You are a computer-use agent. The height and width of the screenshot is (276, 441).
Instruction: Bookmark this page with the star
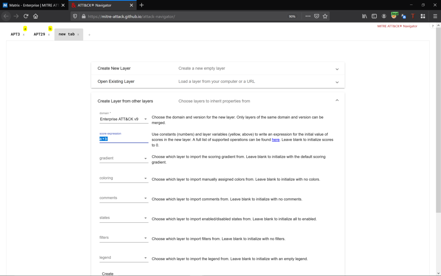click(x=325, y=16)
